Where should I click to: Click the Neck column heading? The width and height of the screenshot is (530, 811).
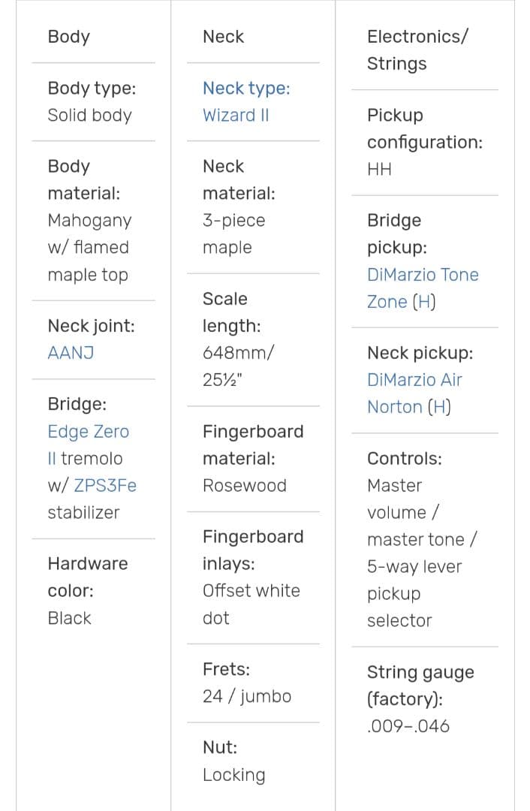(x=223, y=37)
